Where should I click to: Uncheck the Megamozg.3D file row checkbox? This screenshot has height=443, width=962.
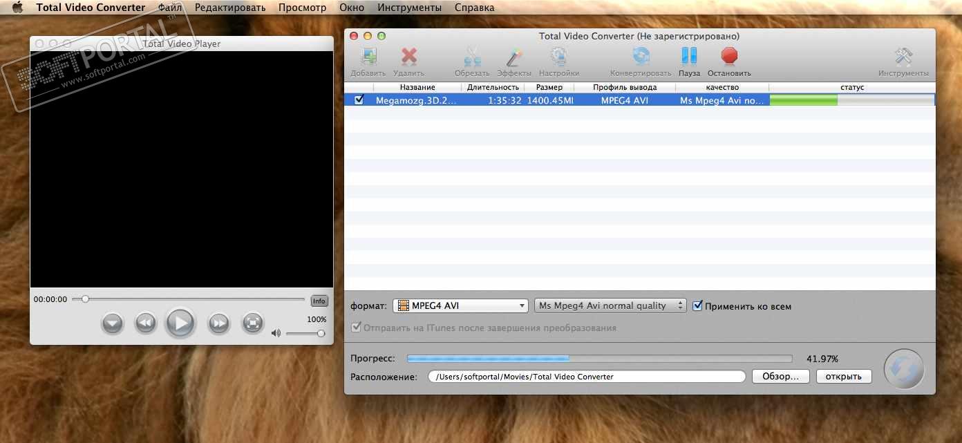tap(359, 100)
